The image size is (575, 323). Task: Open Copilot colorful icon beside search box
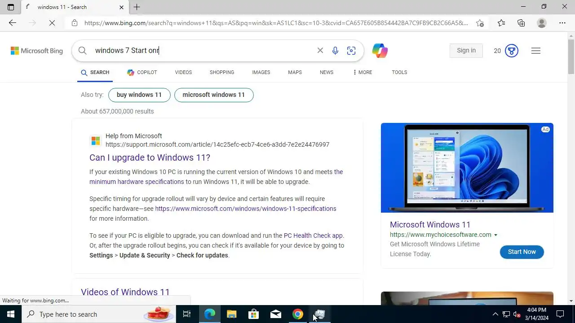[x=380, y=51]
